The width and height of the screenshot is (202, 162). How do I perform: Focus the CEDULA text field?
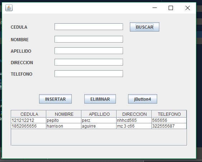point(89,27)
